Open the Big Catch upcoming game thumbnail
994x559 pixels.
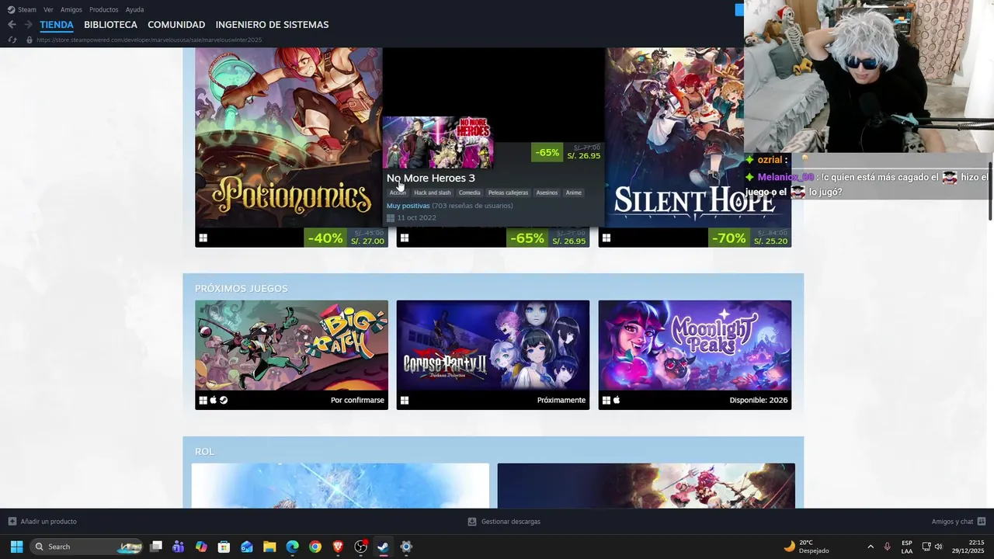click(x=291, y=345)
